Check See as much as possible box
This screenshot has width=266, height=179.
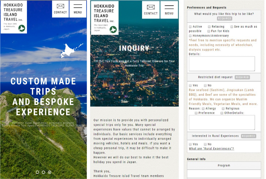tap(232, 27)
